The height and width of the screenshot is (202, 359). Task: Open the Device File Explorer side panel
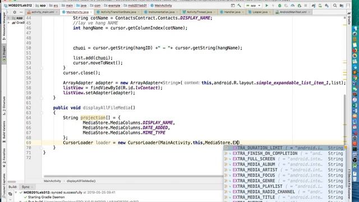click(349, 183)
